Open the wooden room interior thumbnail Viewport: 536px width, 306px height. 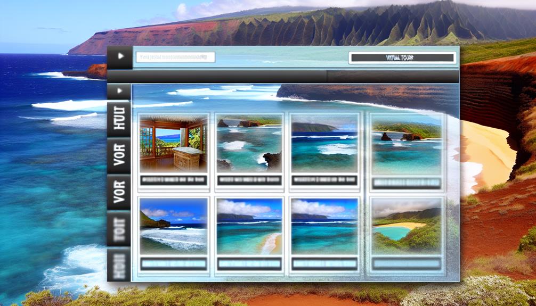pyautogui.click(x=174, y=143)
